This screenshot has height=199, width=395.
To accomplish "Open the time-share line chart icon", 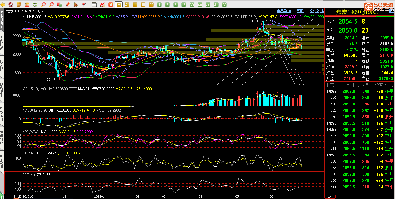I will 102,4.
